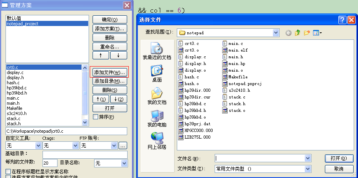The width and height of the screenshot is (358, 178).
Task: Click 添加方案(T)... button
Action: (x=110, y=28)
